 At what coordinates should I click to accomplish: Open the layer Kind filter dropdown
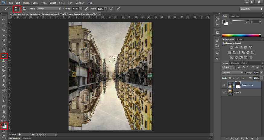coord(229,67)
